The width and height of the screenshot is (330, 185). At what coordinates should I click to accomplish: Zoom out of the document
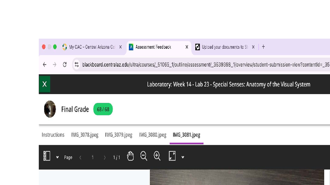(x=144, y=156)
